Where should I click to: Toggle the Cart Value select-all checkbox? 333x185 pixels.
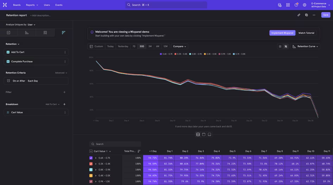click(x=91, y=151)
